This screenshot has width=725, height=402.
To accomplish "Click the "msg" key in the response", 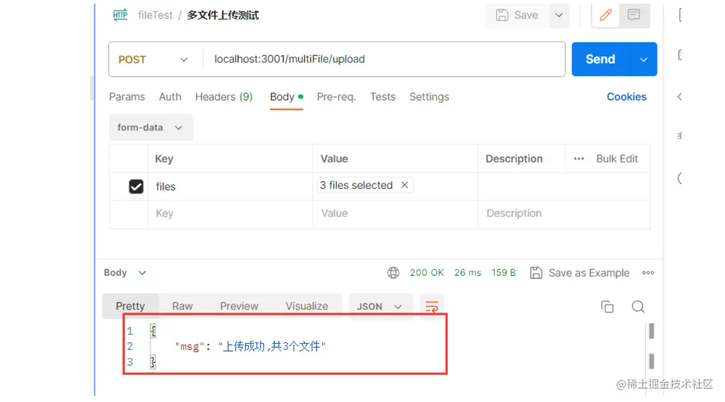I will pyautogui.click(x=190, y=346).
